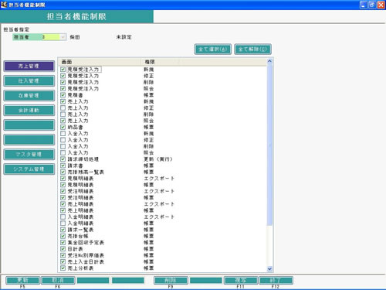Enable the 入金入力 新規 checkbox
The width and height of the screenshot is (386, 290).
pos(63,134)
